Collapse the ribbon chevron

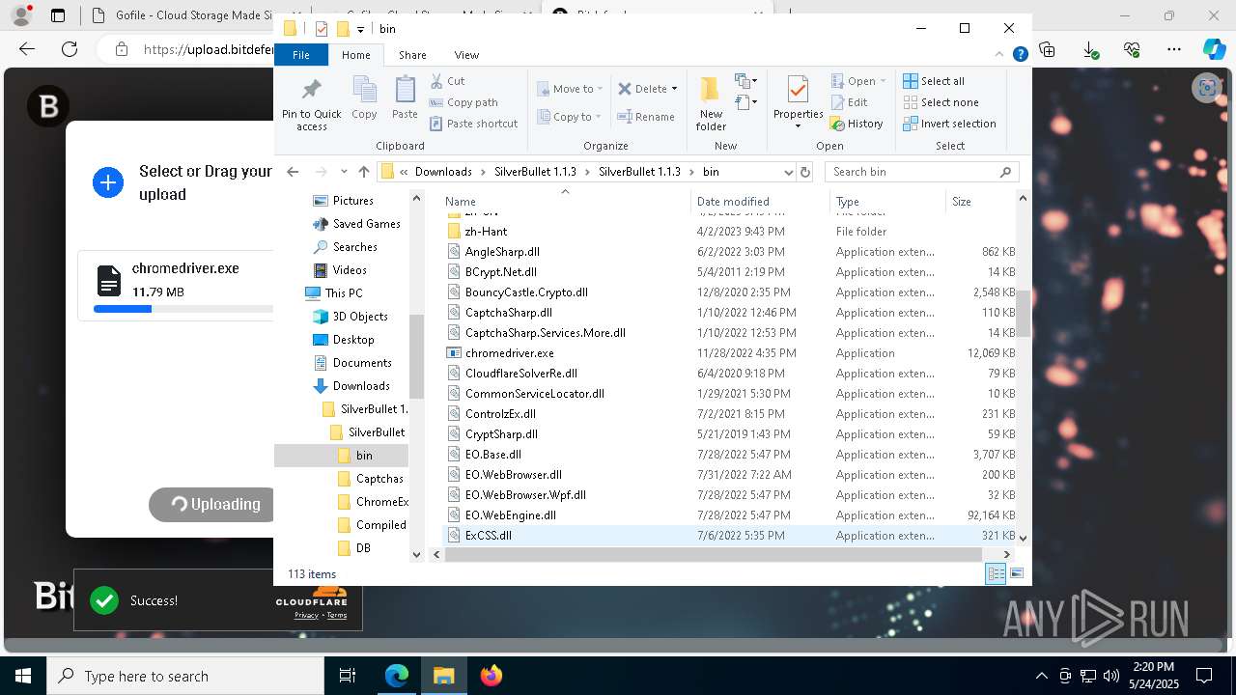[1001, 55]
